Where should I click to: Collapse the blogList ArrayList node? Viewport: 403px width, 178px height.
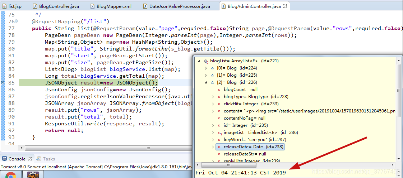click(x=199, y=61)
